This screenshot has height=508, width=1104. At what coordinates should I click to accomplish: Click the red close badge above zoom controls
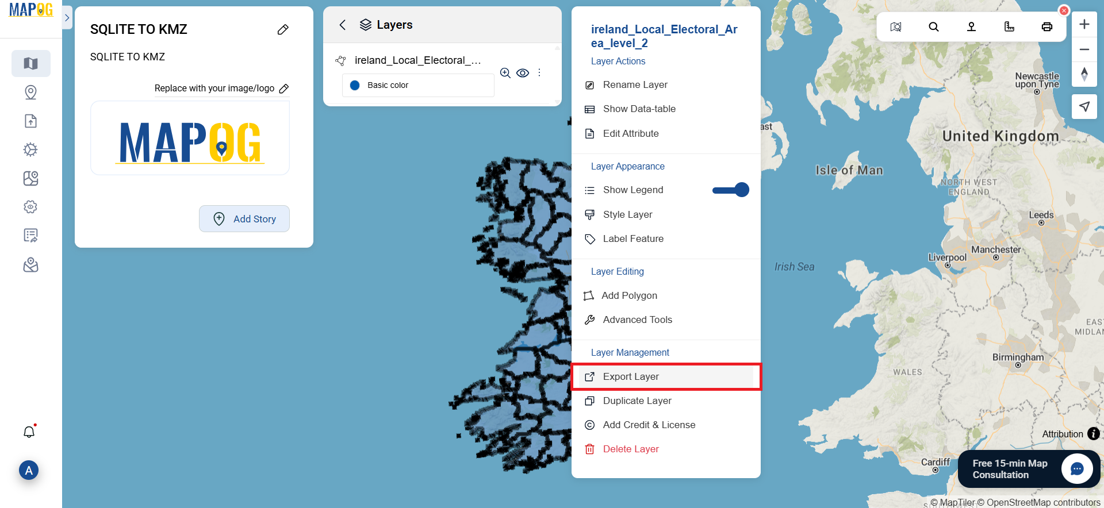point(1065,10)
